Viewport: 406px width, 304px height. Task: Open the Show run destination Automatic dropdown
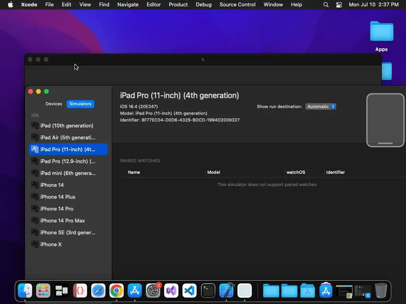click(x=321, y=106)
